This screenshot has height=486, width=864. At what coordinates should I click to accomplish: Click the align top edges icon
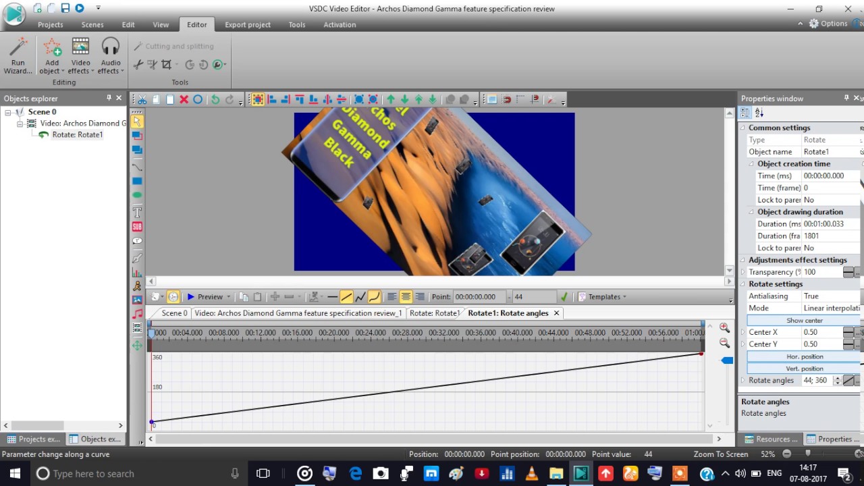(x=300, y=99)
